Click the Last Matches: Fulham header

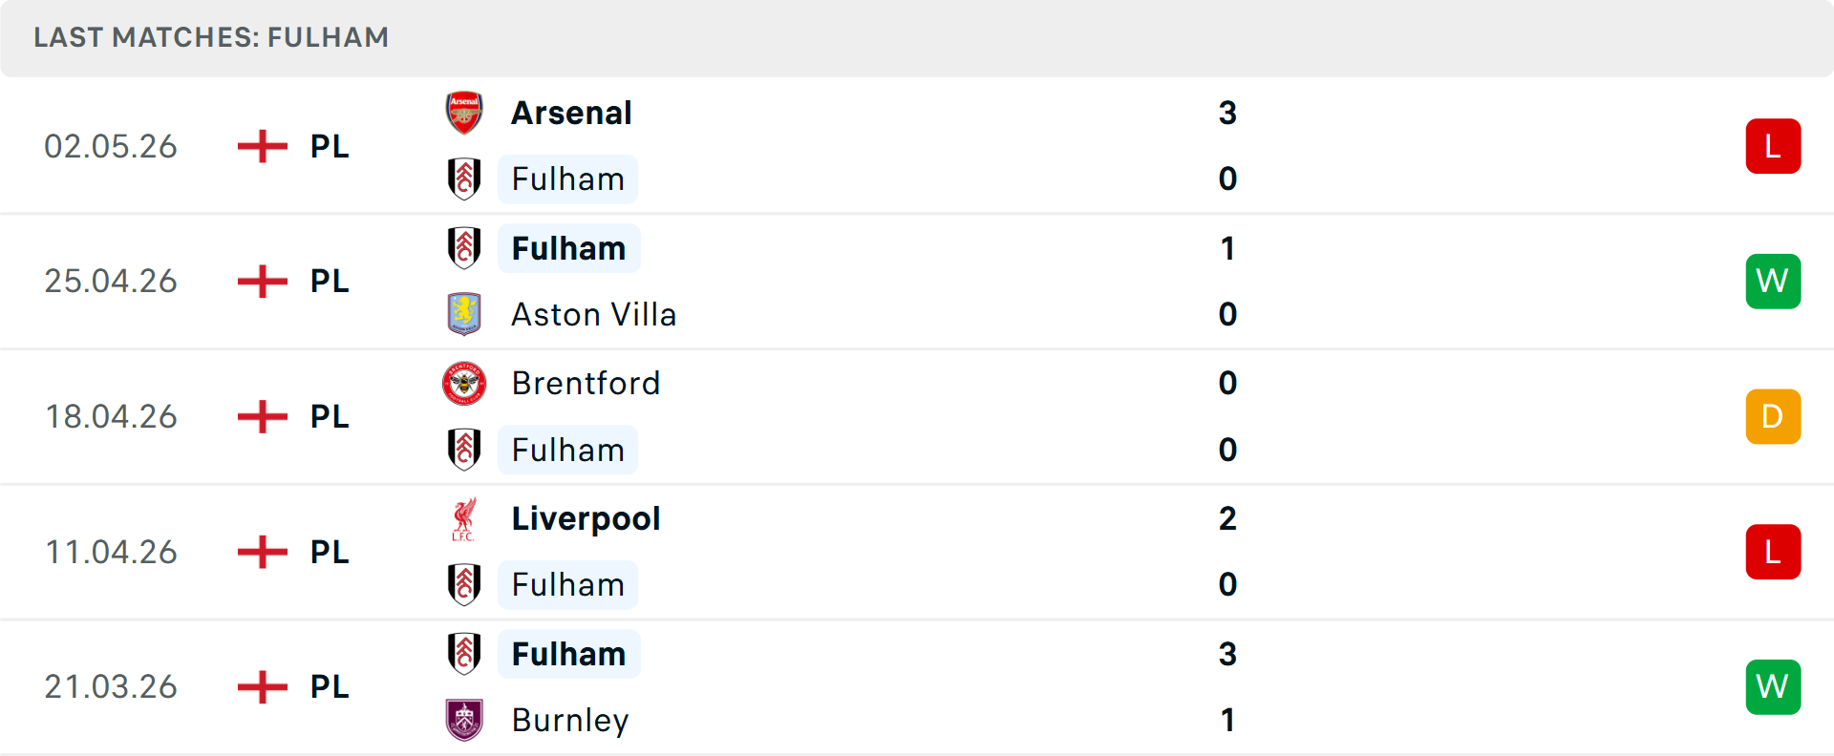tap(211, 37)
